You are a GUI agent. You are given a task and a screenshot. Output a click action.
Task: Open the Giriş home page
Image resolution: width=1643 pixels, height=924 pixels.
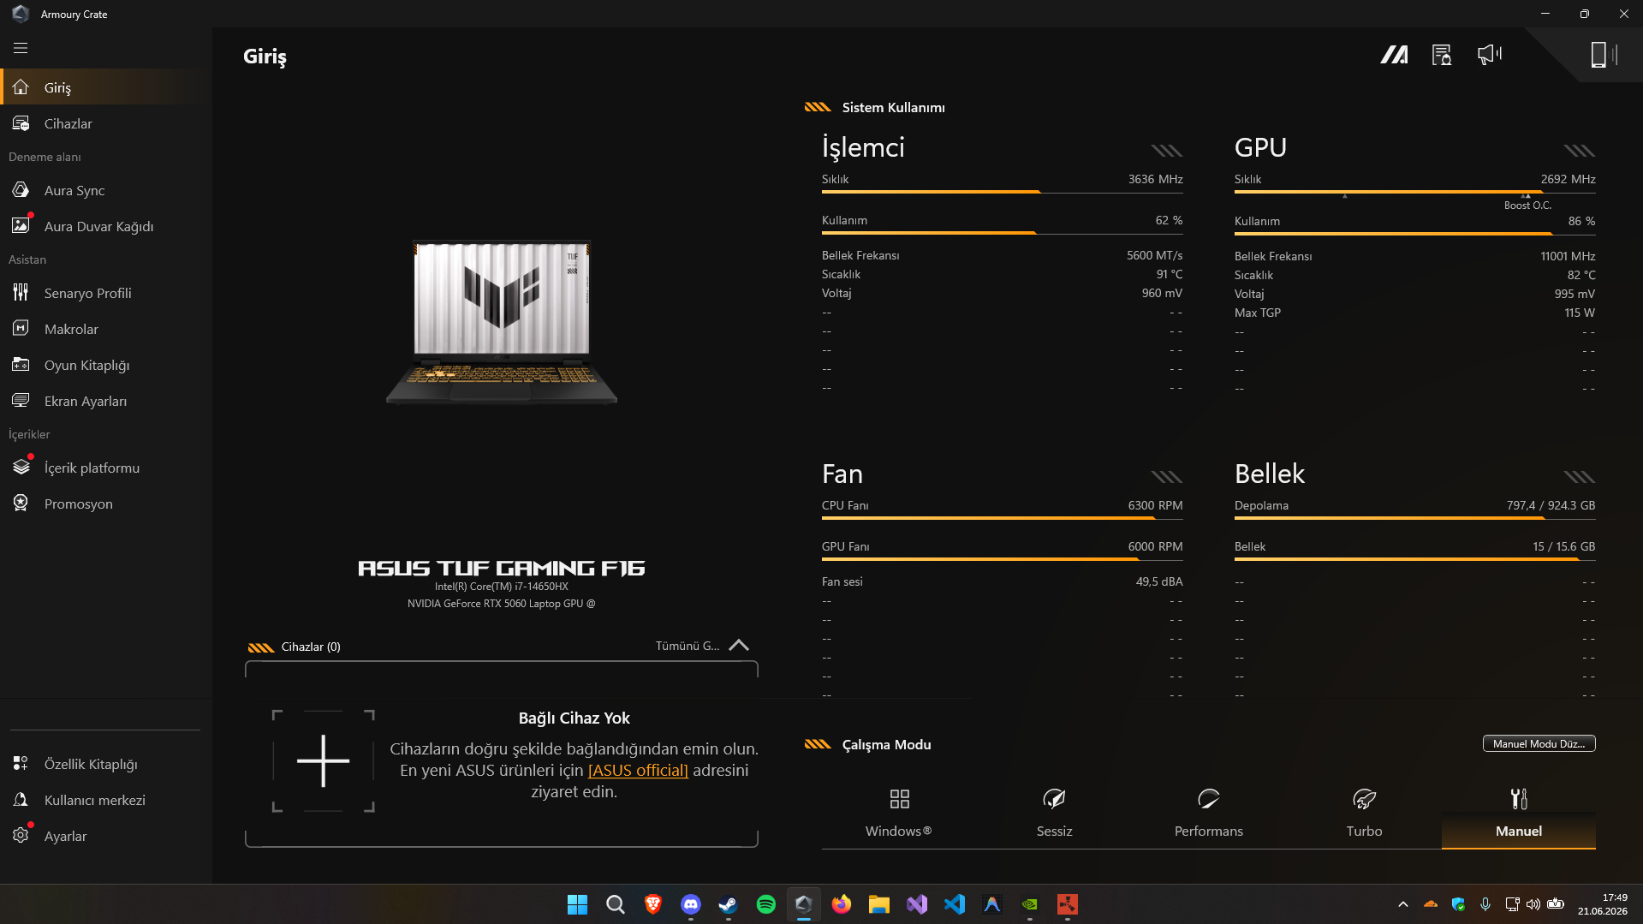[x=106, y=87]
